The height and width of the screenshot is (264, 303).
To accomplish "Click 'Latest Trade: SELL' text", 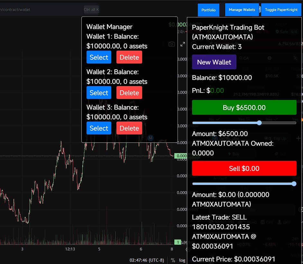I will pyautogui.click(x=219, y=217).
